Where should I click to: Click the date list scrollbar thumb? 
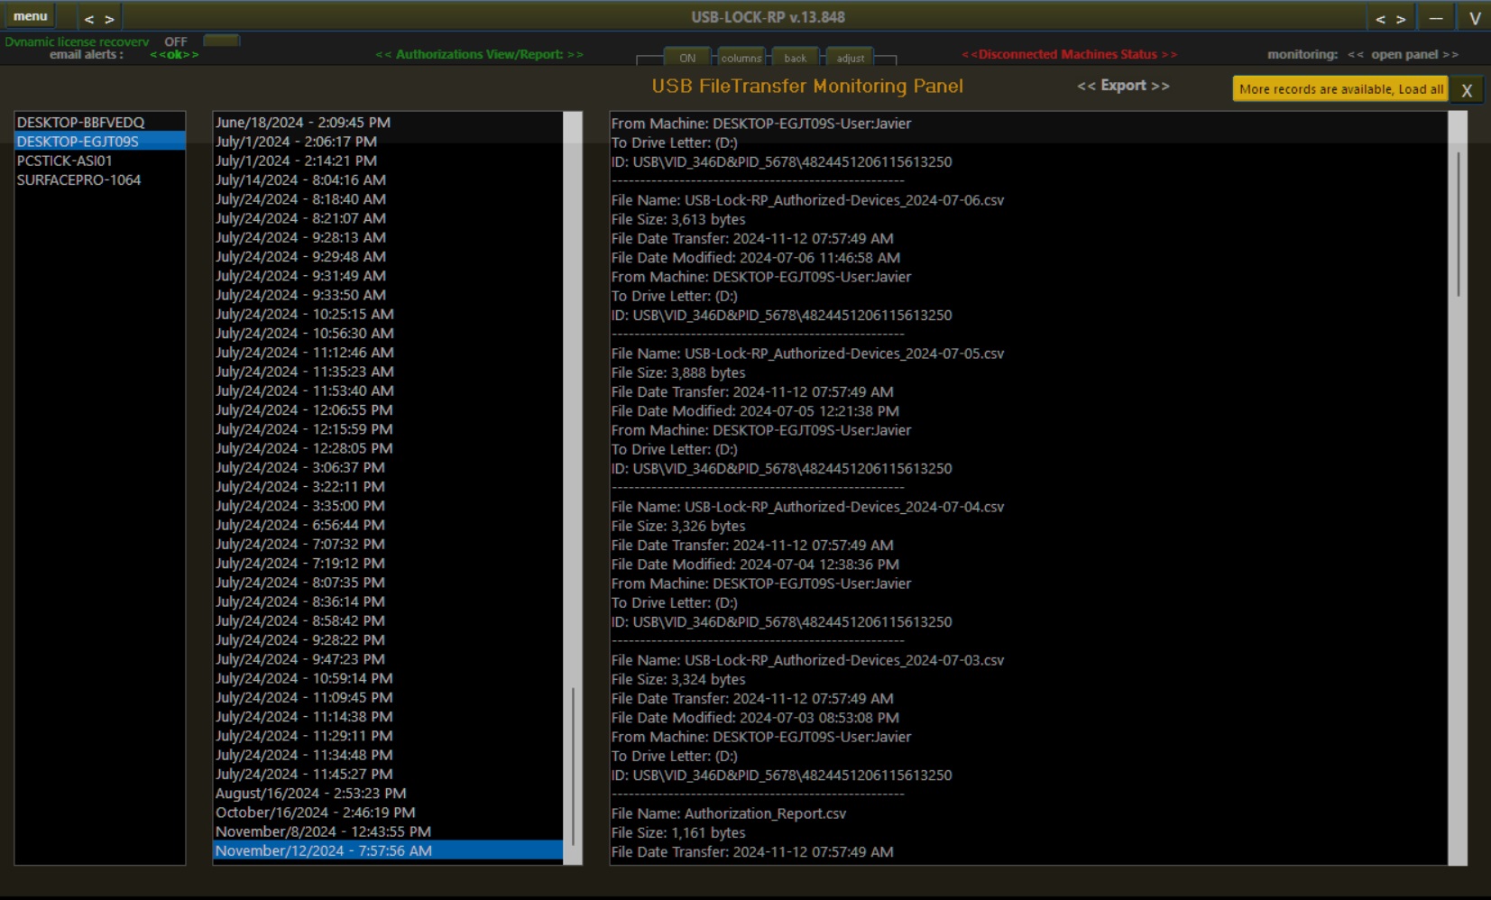574,767
